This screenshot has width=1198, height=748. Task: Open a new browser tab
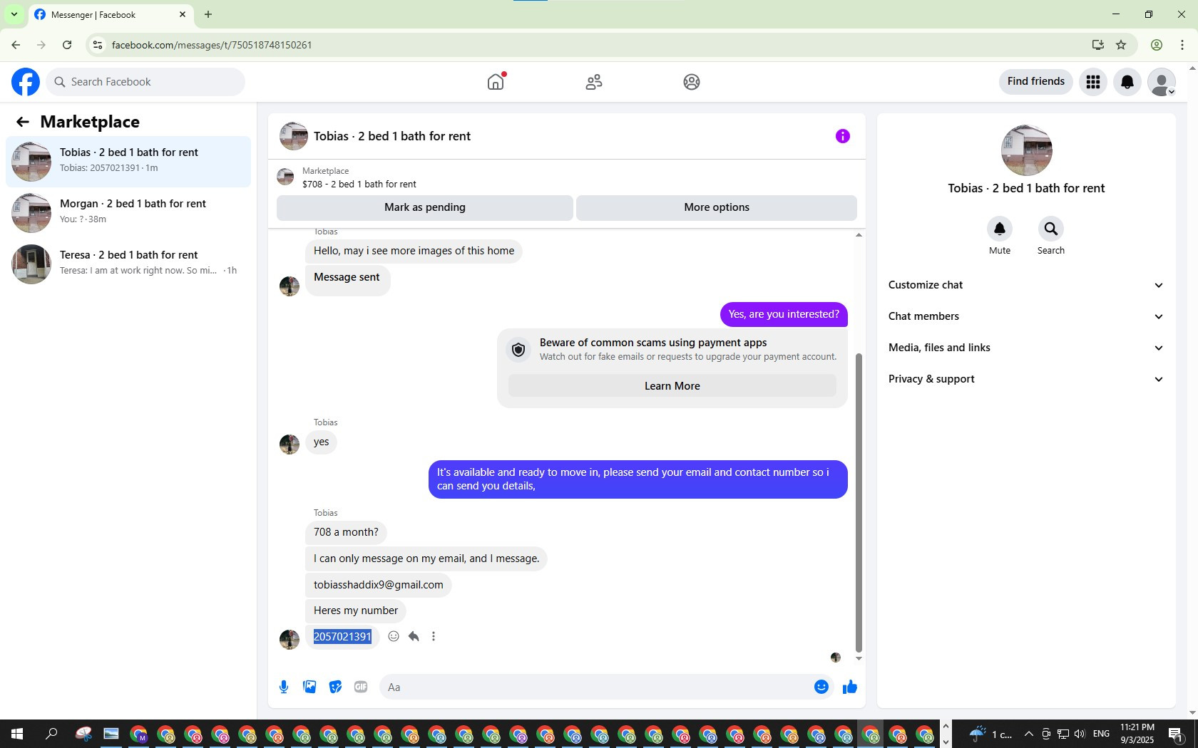208,14
